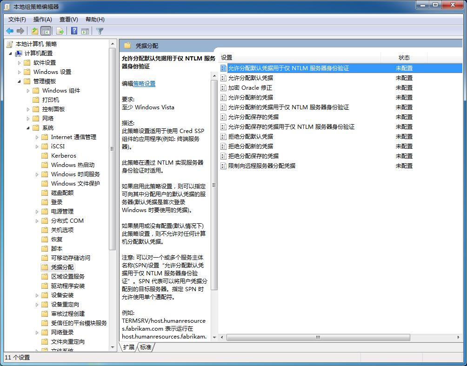
Task: Click the 本地计算机 策略 root node icon
Action: 9,44
